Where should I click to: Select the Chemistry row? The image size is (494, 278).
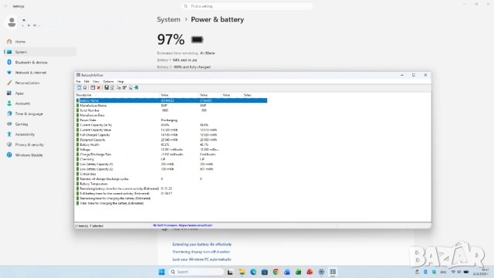click(171, 159)
